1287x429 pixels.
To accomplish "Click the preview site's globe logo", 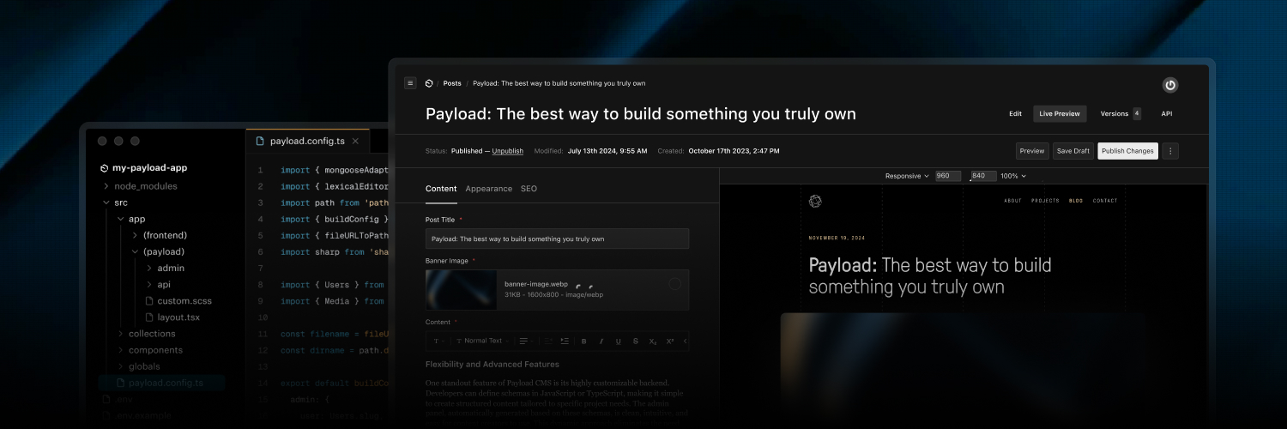I will coord(815,201).
